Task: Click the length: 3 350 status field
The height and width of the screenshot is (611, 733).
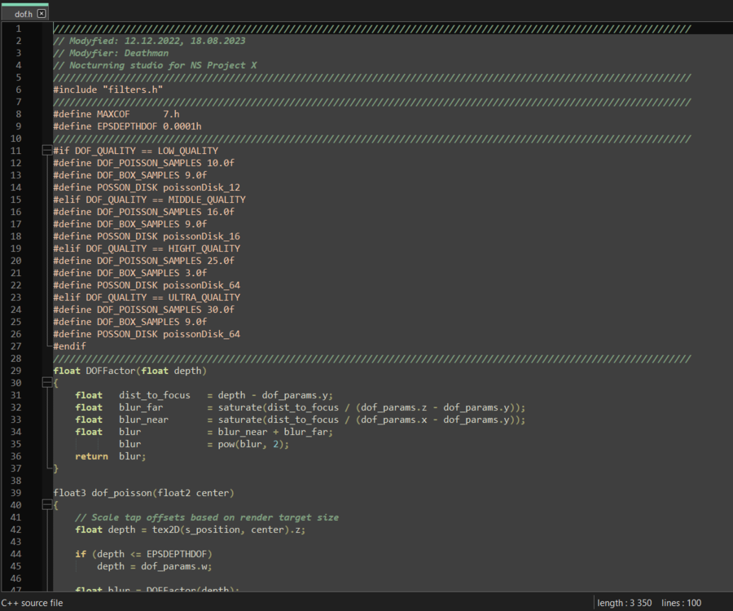Action: [624, 603]
